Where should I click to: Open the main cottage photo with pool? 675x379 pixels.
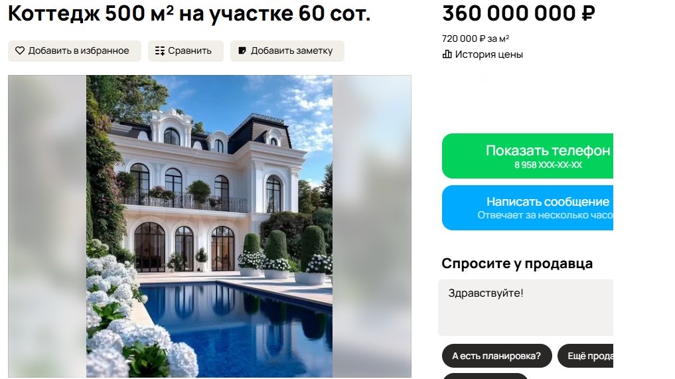pos(209,226)
